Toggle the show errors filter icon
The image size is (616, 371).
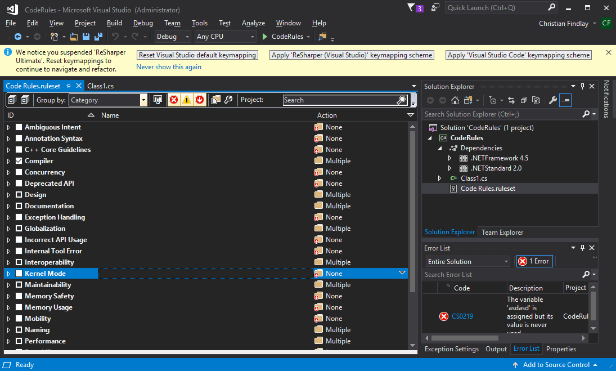click(x=174, y=100)
